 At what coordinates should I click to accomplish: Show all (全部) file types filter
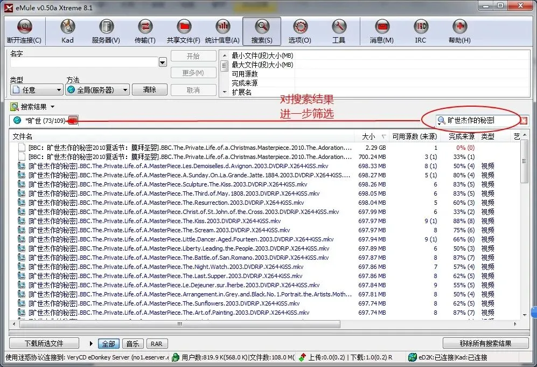click(109, 344)
